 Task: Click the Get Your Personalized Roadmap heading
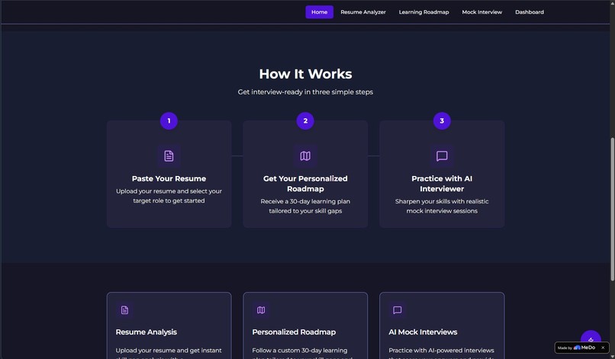[x=305, y=184]
